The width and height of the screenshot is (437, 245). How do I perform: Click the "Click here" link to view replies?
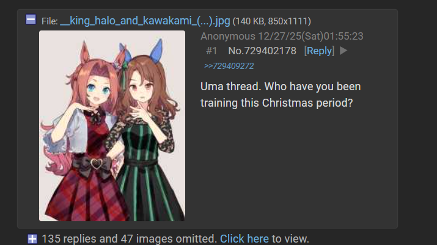pyautogui.click(x=244, y=239)
